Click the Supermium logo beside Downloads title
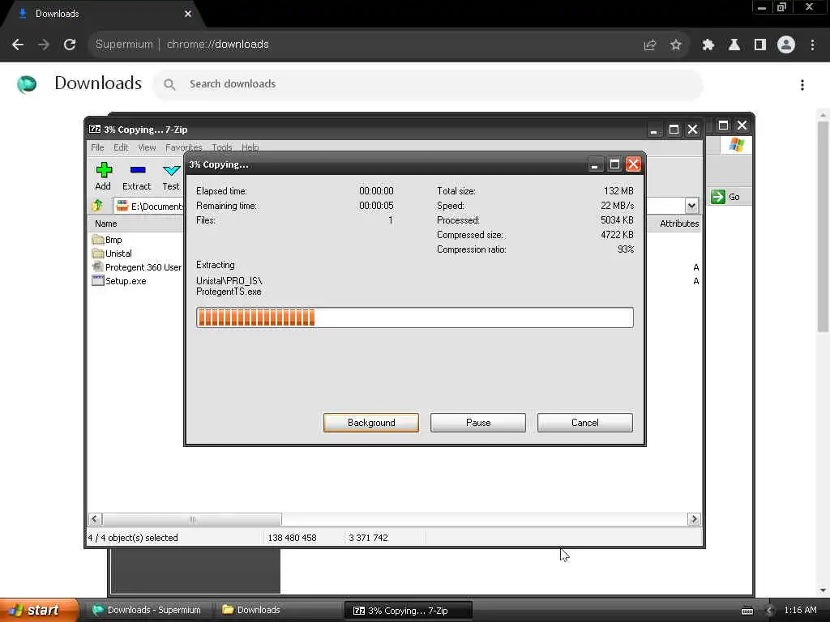The image size is (830, 622). tap(27, 83)
